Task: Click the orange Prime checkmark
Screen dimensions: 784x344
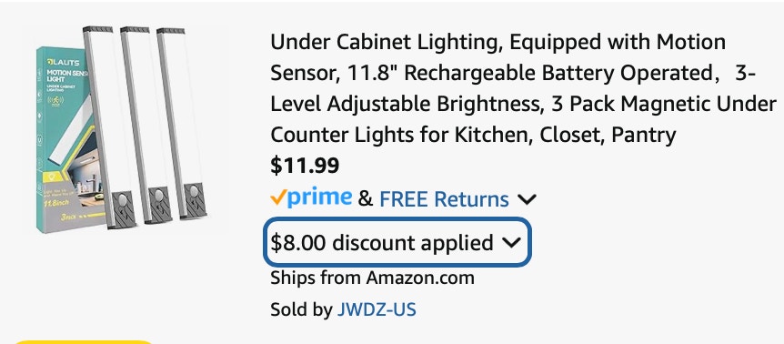Action: point(278,197)
